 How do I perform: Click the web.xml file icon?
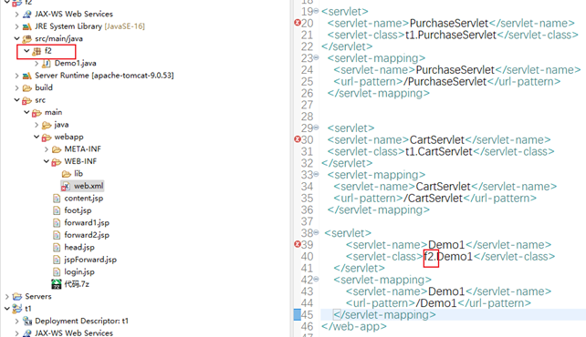click(66, 186)
